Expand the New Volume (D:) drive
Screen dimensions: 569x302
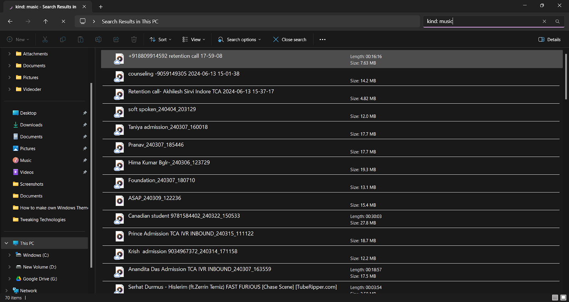tap(9, 267)
